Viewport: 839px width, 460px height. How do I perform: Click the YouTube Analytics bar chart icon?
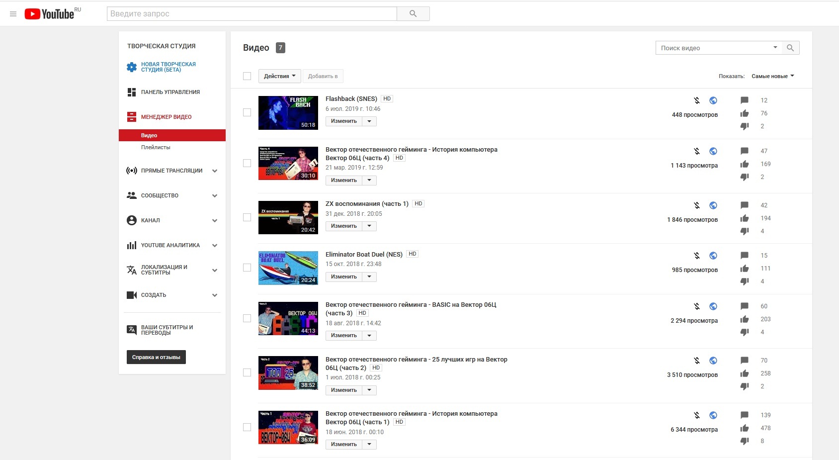132,245
